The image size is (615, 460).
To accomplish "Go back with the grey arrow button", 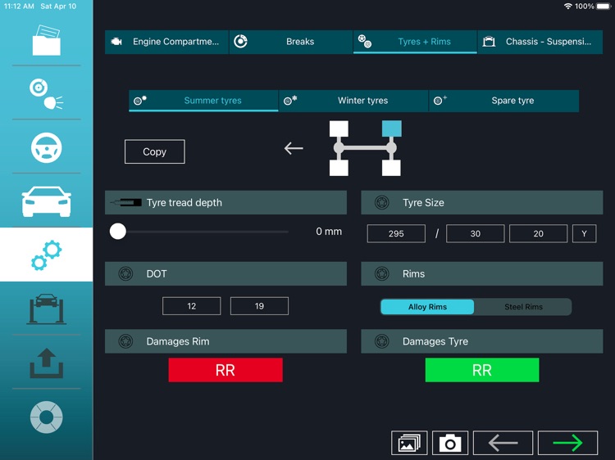I will coord(503,443).
